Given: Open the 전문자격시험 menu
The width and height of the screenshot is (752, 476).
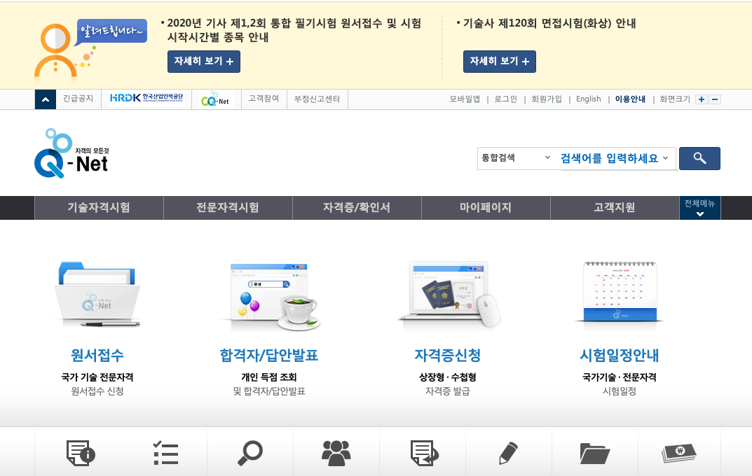Looking at the screenshot, I should click(x=228, y=208).
